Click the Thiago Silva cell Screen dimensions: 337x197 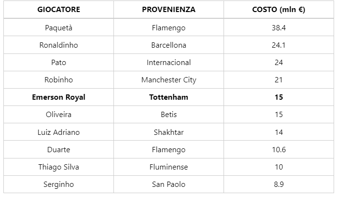tap(58, 167)
